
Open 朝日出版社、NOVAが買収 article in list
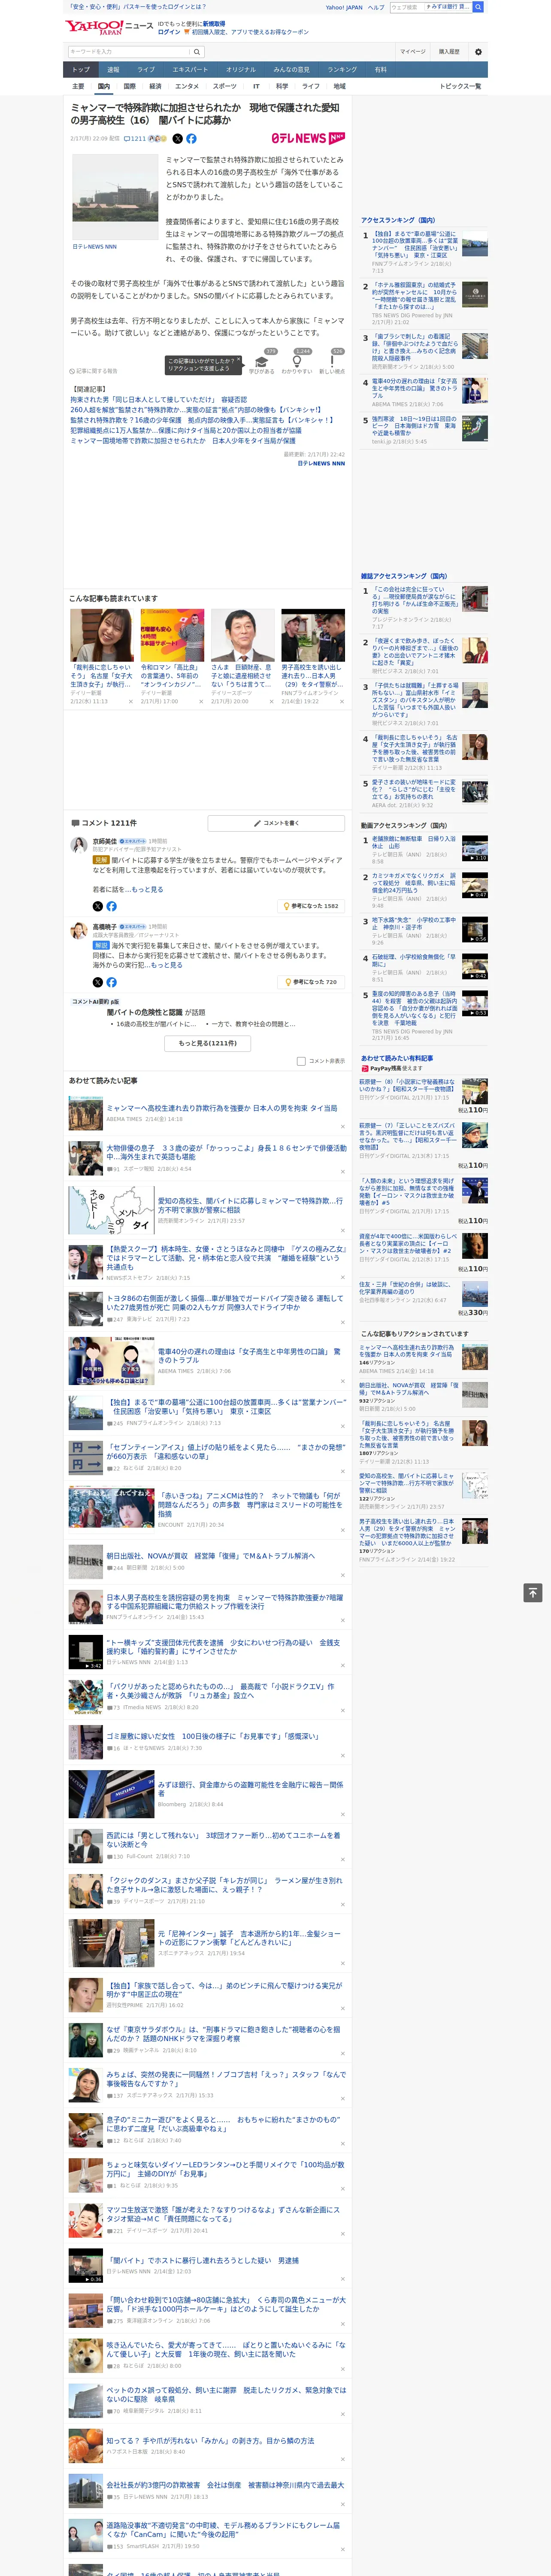coord(211,1556)
